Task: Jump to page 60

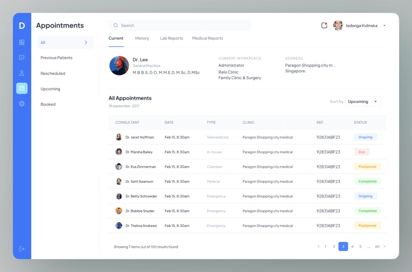Action: [x=377, y=246]
